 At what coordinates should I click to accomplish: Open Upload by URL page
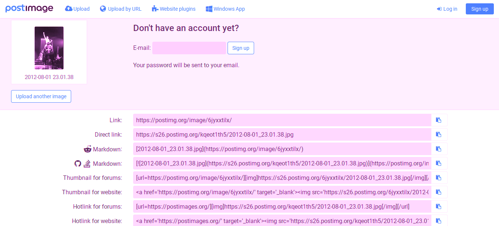point(121,9)
